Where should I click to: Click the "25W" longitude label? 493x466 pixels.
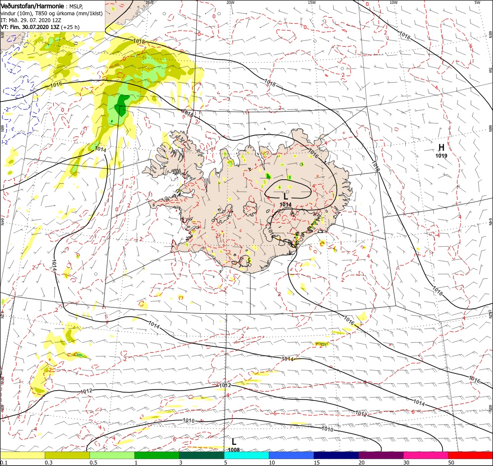point(150,2)
